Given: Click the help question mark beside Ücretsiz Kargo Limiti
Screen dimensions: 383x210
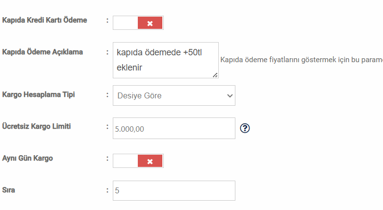Looking at the screenshot, I should tap(245, 128).
